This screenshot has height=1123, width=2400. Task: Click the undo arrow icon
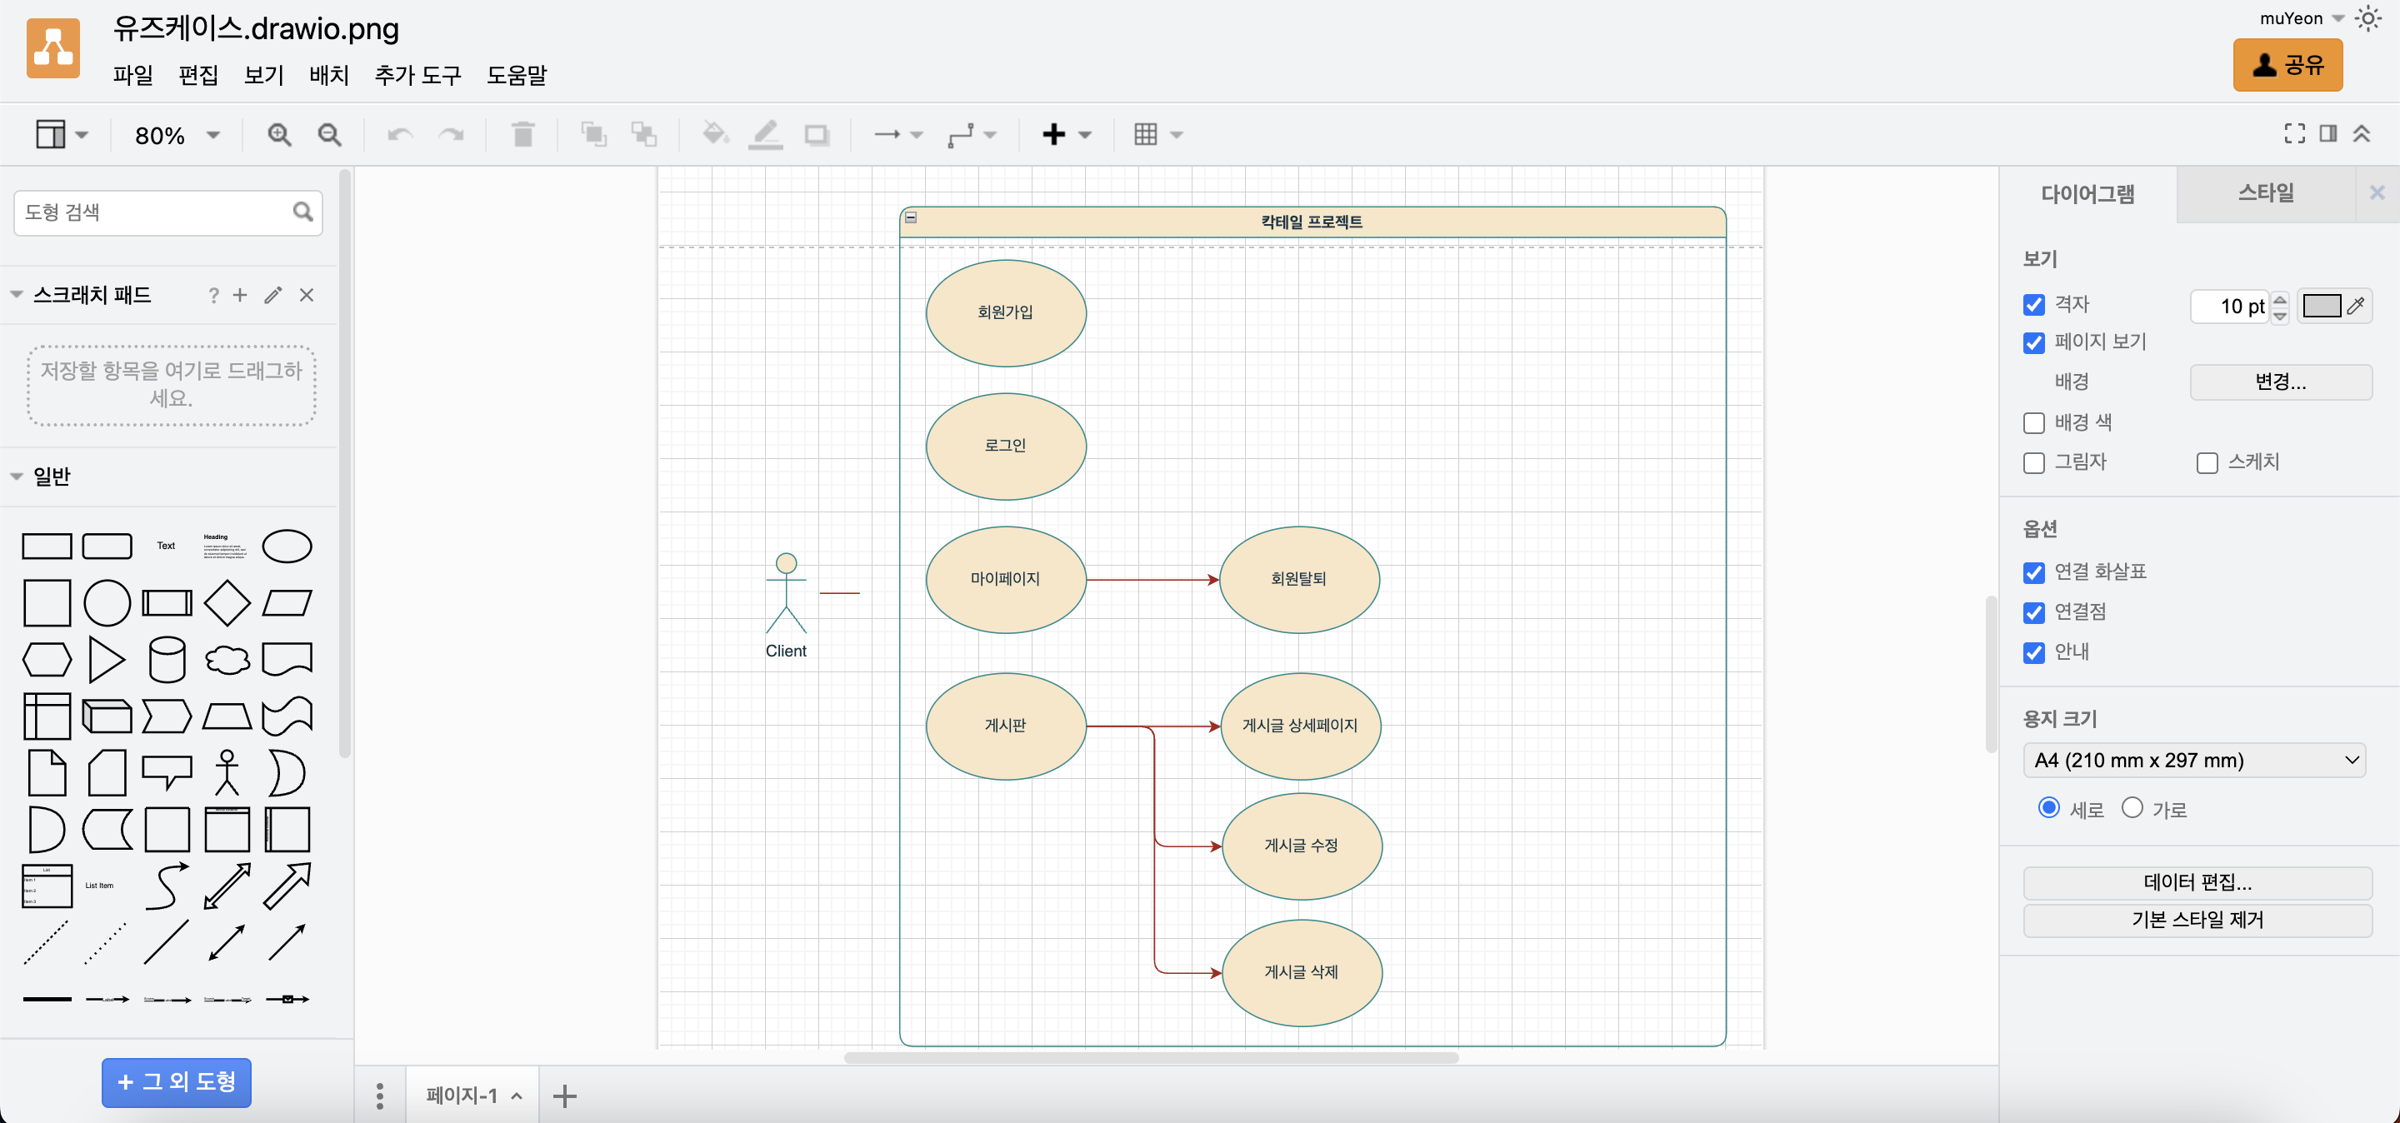click(x=401, y=135)
